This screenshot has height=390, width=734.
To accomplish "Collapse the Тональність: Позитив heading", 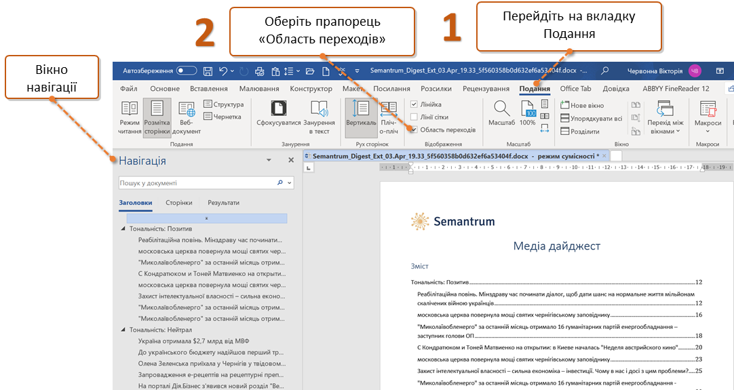I will click(x=123, y=229).
